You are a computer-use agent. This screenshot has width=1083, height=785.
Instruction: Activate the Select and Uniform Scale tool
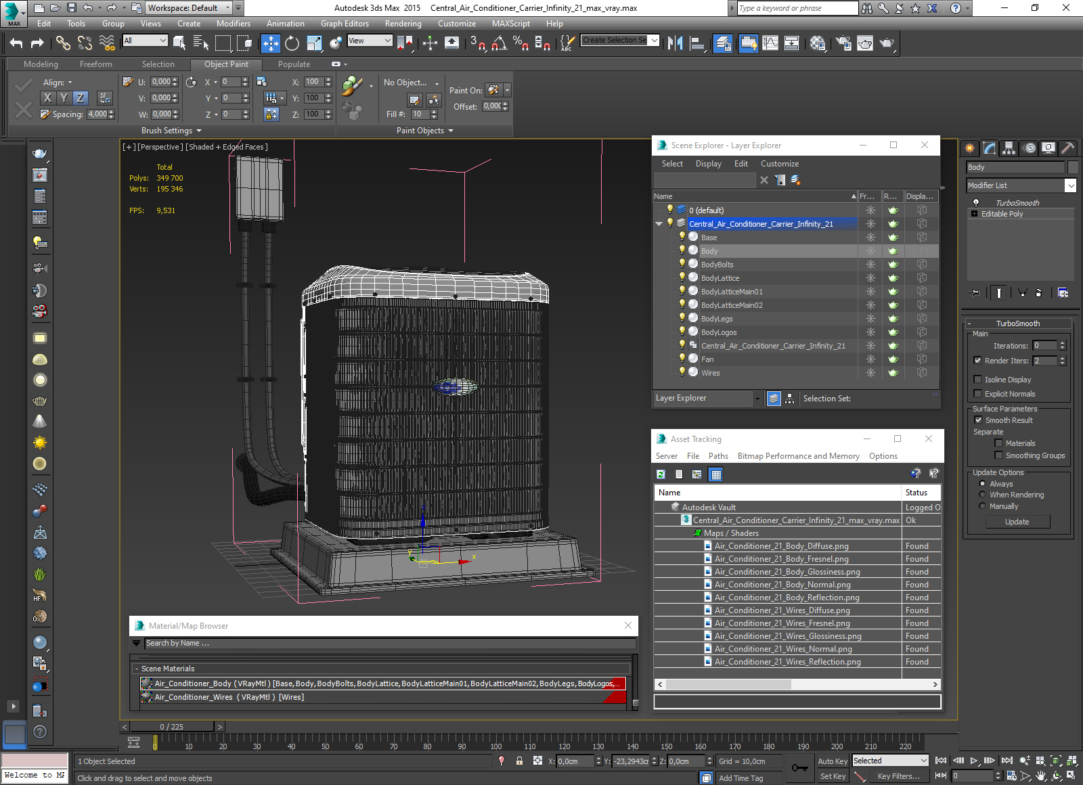click(314, 43)
